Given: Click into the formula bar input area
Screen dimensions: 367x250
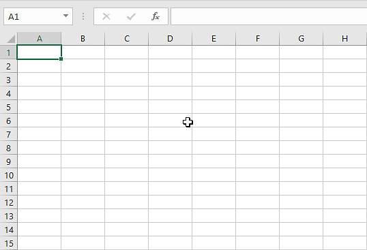Looking at the screenshot, I should tap(269, 16).
